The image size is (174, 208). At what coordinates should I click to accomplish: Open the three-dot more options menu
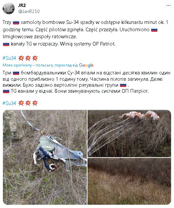point(168,6)
